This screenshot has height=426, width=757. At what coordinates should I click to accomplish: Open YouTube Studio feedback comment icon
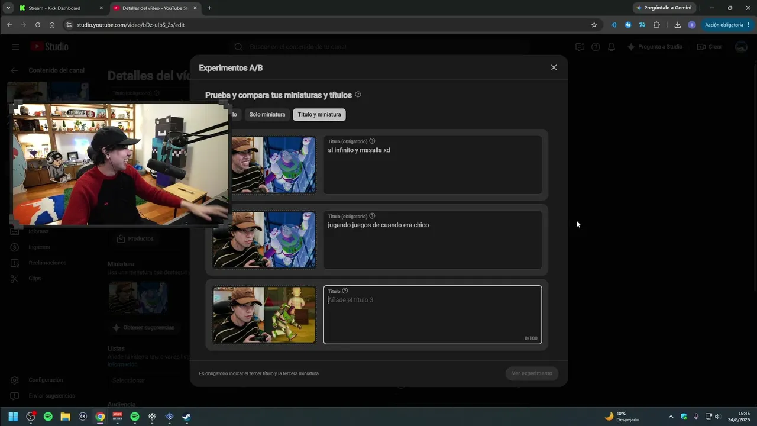(580, 47)
